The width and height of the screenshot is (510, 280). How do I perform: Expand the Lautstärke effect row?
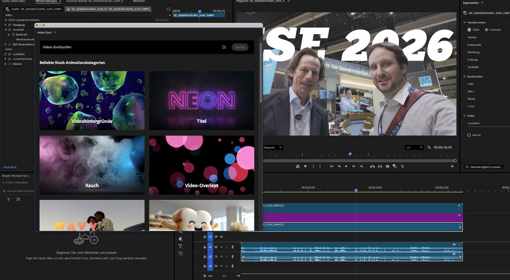6,54
